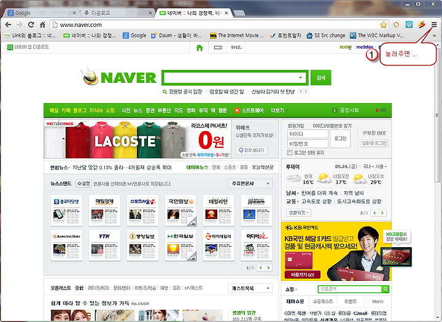Viewport: 442px width, 322px height.
Task: Open 블로그 in the green menu bar
Action: point(79,110)
